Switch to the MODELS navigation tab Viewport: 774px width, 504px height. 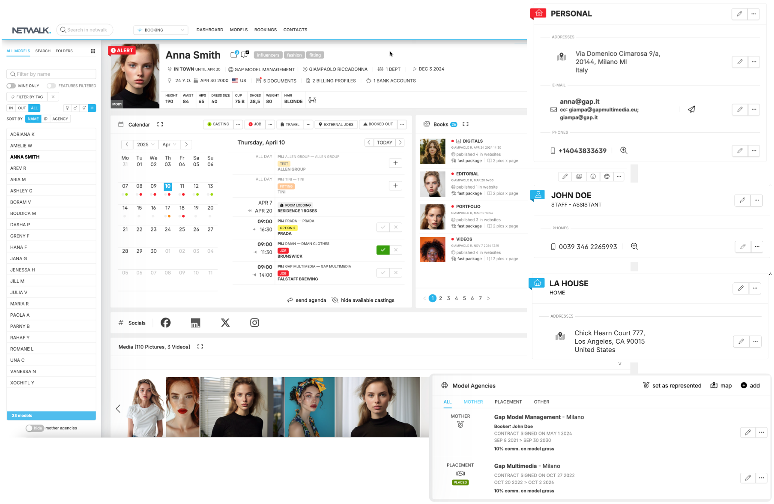pos(239,30)
